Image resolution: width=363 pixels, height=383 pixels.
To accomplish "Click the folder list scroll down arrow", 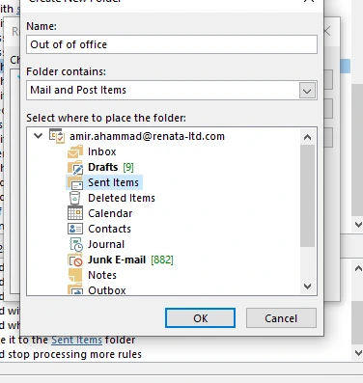I will click(x=307, y=286).
